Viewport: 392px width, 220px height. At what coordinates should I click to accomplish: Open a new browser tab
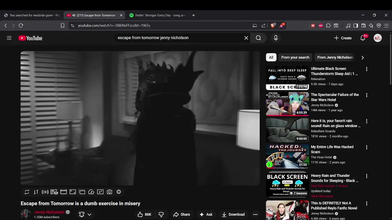(x=193, y=15)
